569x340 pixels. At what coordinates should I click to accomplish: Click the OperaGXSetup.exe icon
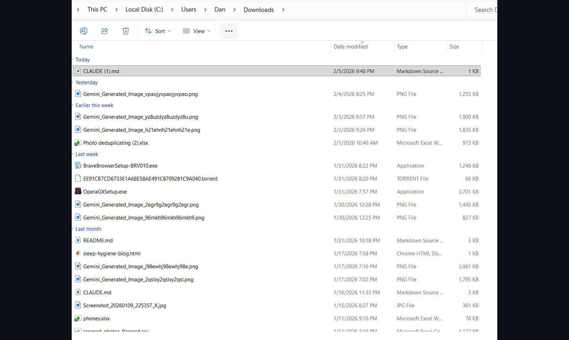point(78,191)
